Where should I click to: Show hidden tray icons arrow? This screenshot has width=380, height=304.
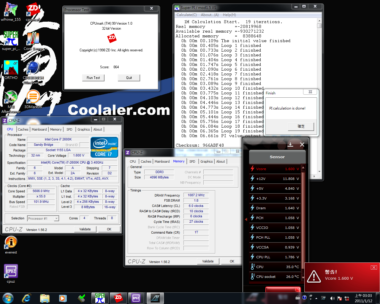[x=316, y=298]
